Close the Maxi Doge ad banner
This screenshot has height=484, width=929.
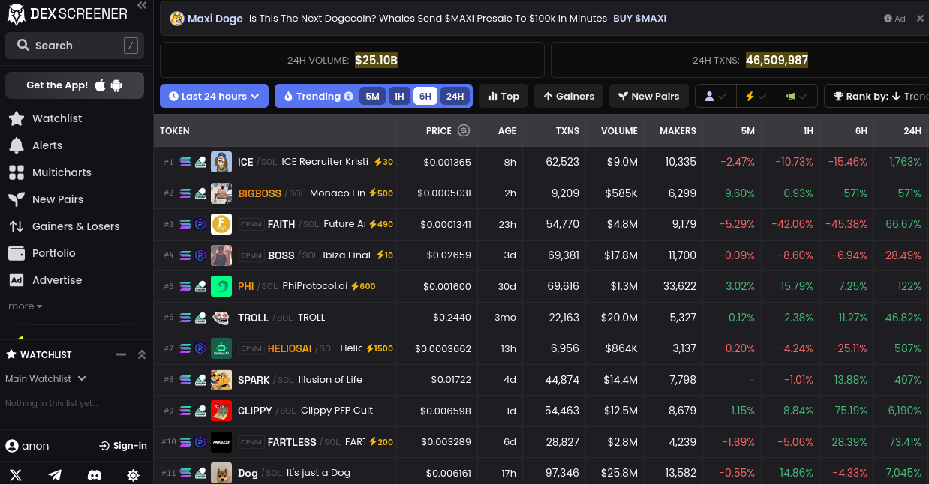pos(920,19)
